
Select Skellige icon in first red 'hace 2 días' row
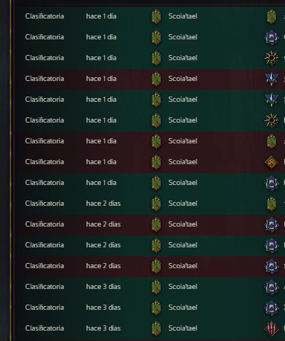272,224
